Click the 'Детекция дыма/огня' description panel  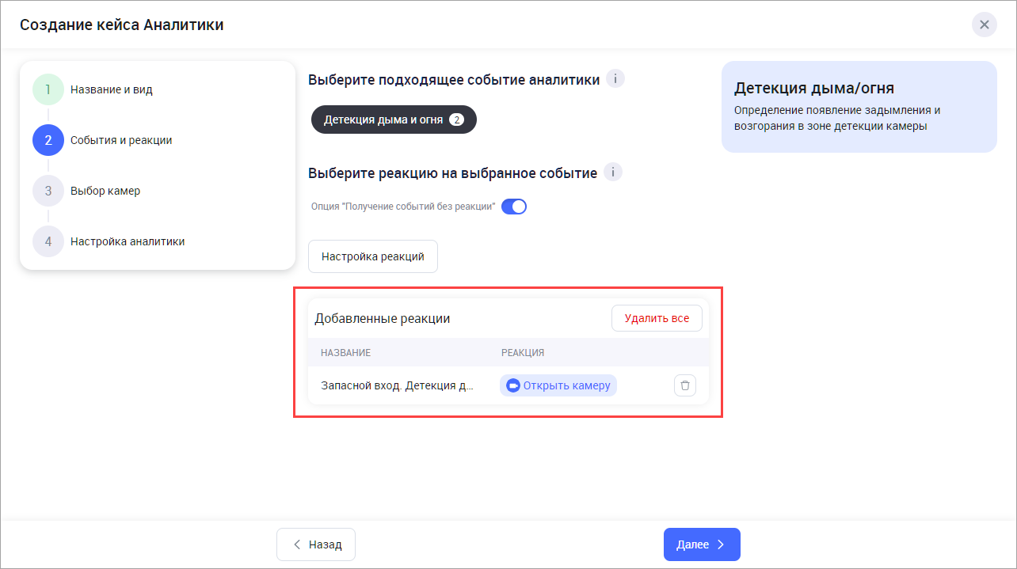pos(859,107)
